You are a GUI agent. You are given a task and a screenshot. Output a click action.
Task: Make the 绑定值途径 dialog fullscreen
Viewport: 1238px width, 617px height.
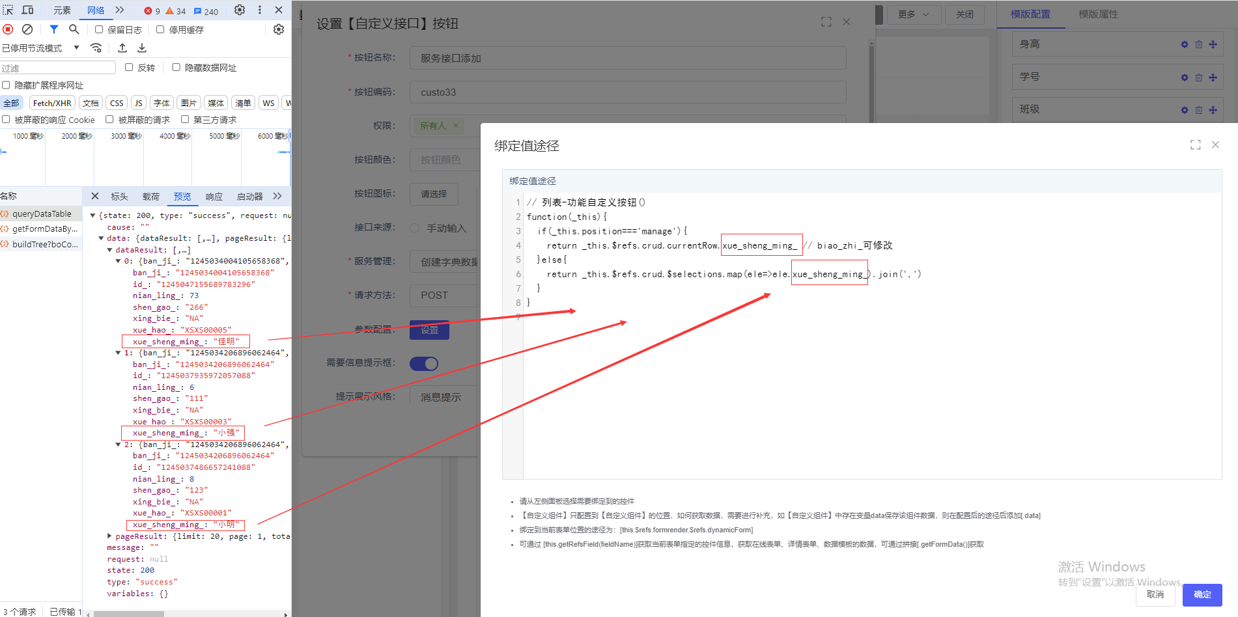pyautogui.click(x=1195, y=145)
